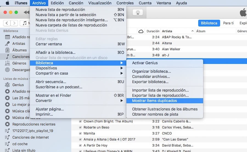
Task: Click the Artista sort arrow indicator
Action: click(x=192, y=31)
